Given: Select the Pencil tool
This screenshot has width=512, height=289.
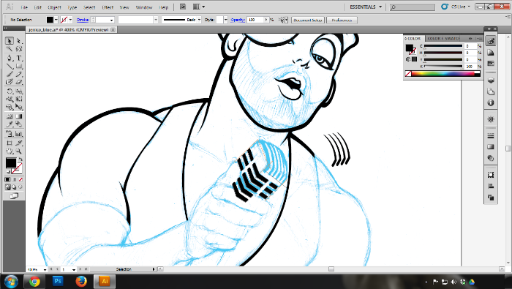Looking at the screenshot, I should 19,75.
